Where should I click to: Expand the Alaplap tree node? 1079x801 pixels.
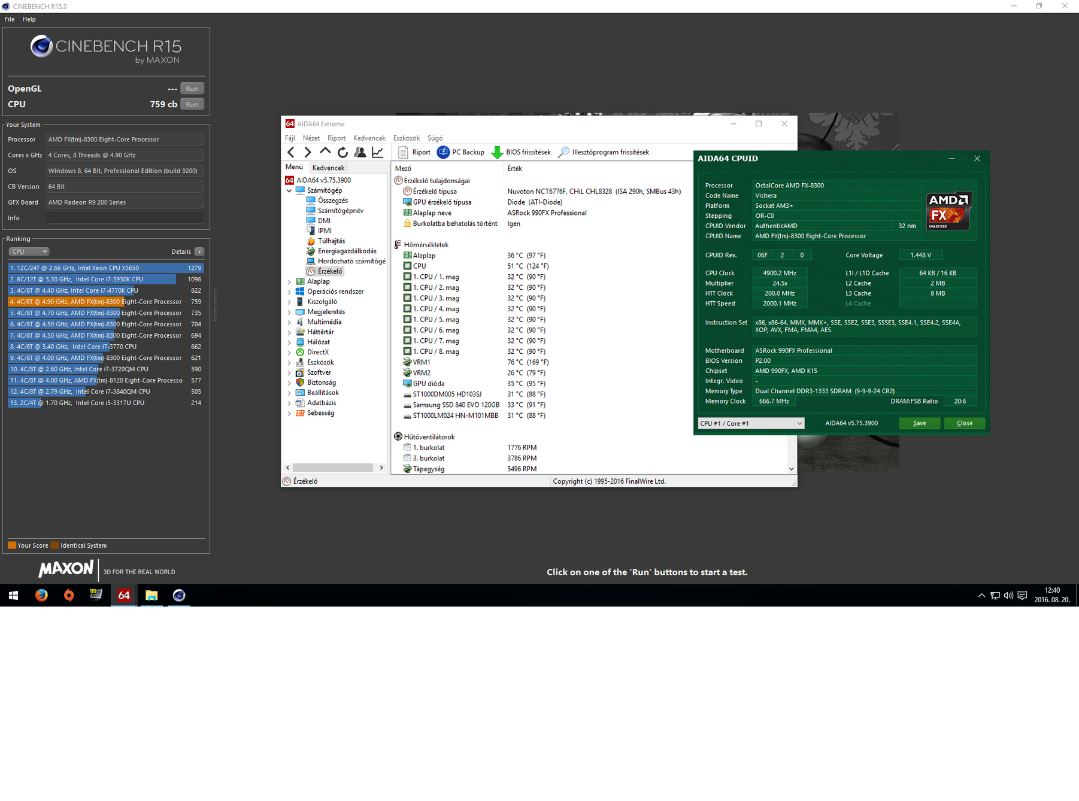pos(289,281)
